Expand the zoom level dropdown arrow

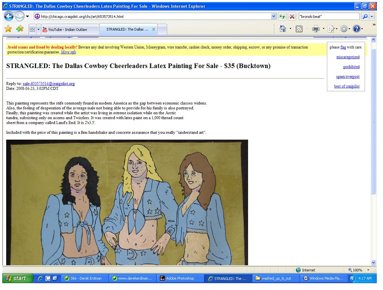368,270
